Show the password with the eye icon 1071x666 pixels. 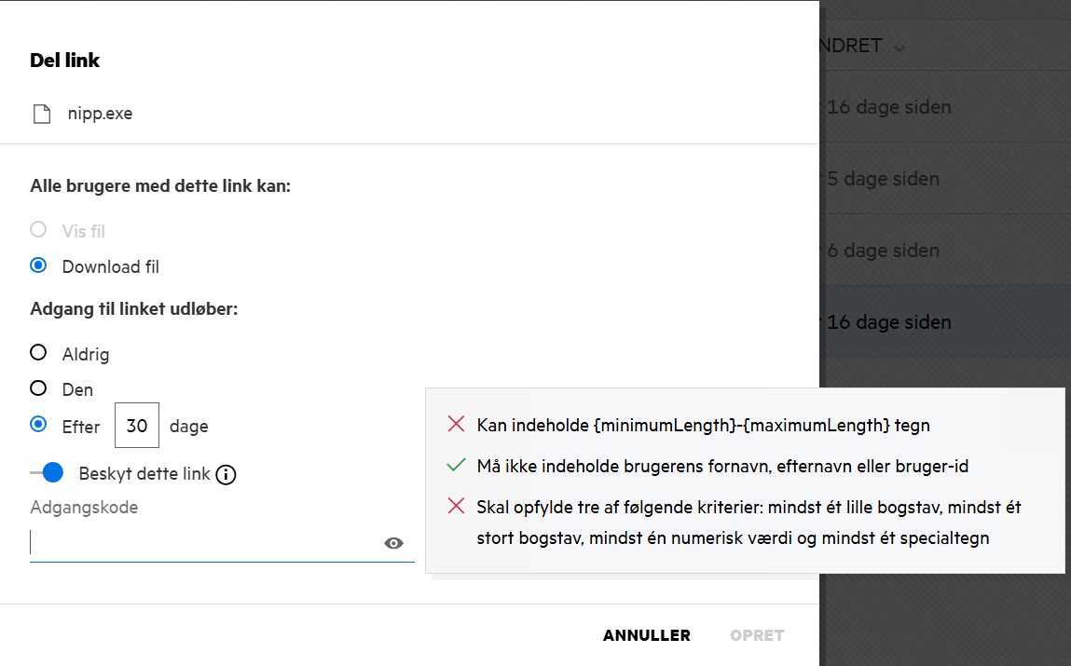(393, 544)
